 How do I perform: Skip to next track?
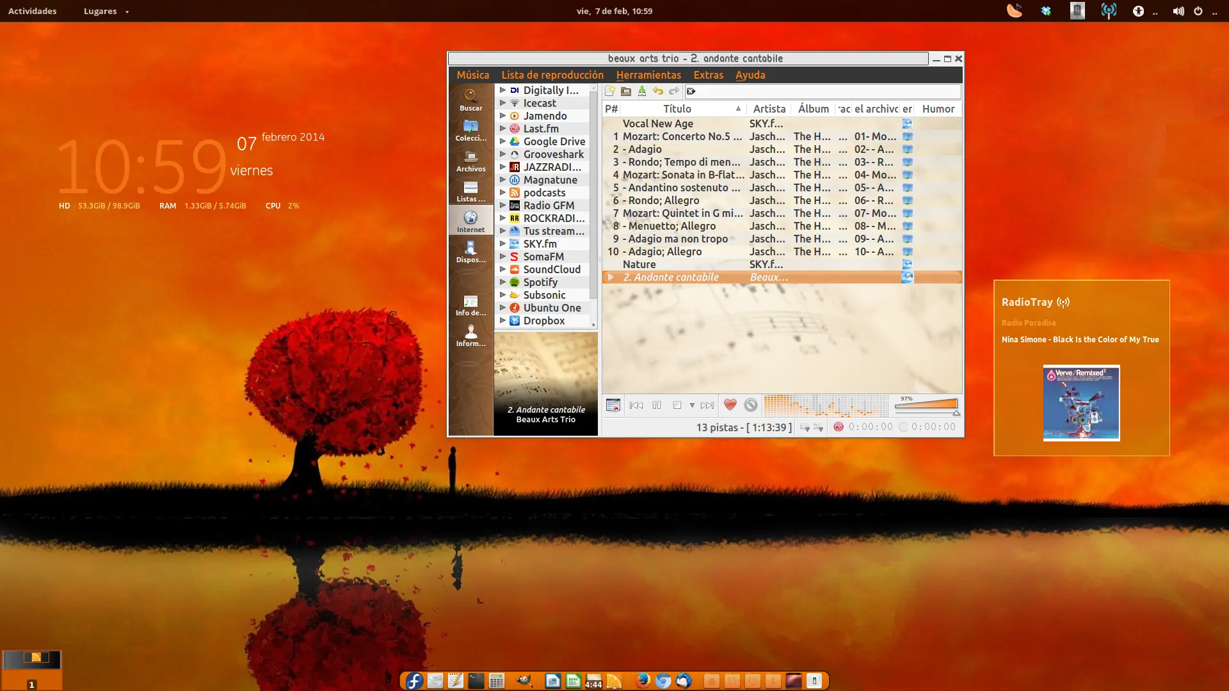pyautogui.click(x=707, y=405)
